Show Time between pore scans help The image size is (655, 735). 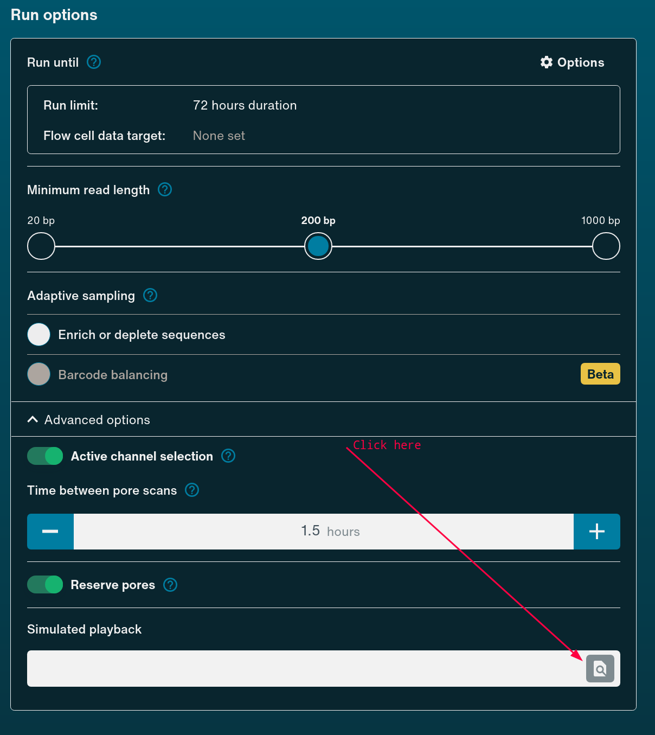pos(191,490)
